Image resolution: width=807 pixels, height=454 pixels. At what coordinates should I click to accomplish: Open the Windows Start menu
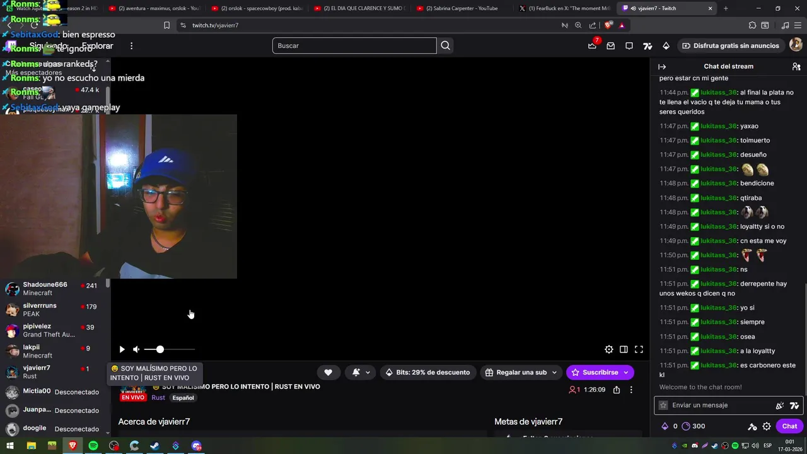(10, 446)
